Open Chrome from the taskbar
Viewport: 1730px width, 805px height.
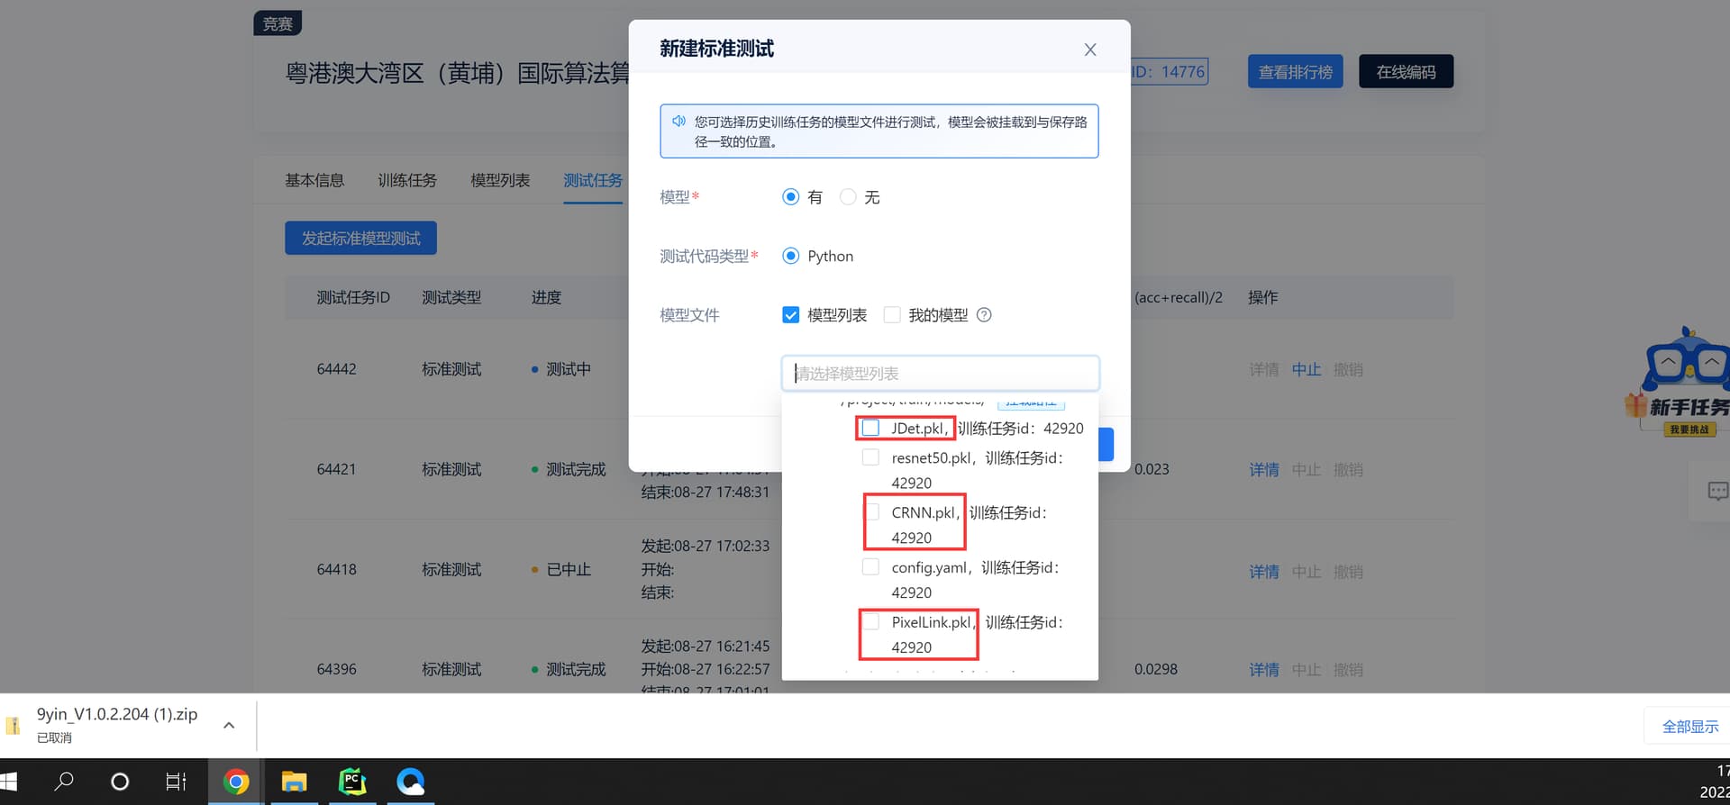236,782
